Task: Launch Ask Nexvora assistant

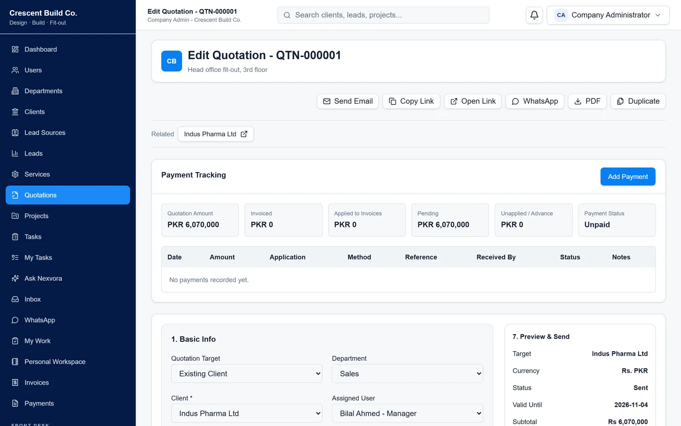Action: [x=68, y=279]
